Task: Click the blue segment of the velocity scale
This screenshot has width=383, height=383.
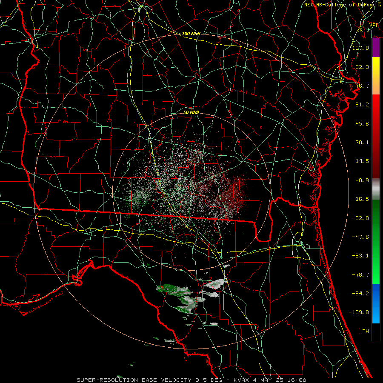Action: click(x=376, y=303)
